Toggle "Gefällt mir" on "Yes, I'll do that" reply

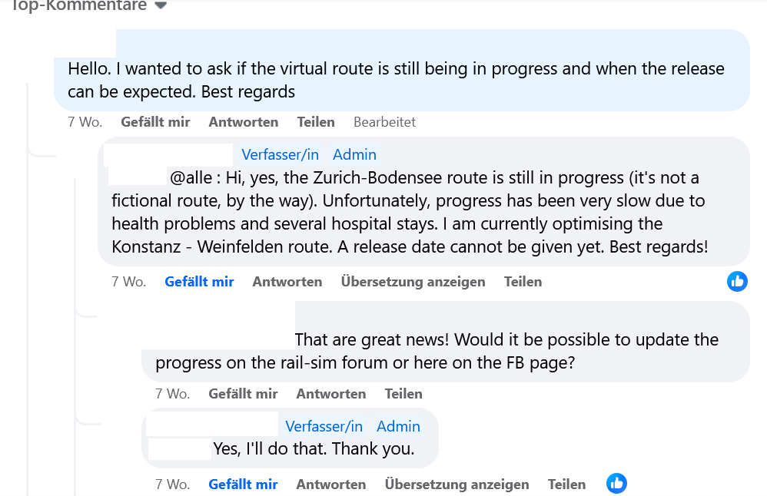pyautogui.click(x=243, y=484)
